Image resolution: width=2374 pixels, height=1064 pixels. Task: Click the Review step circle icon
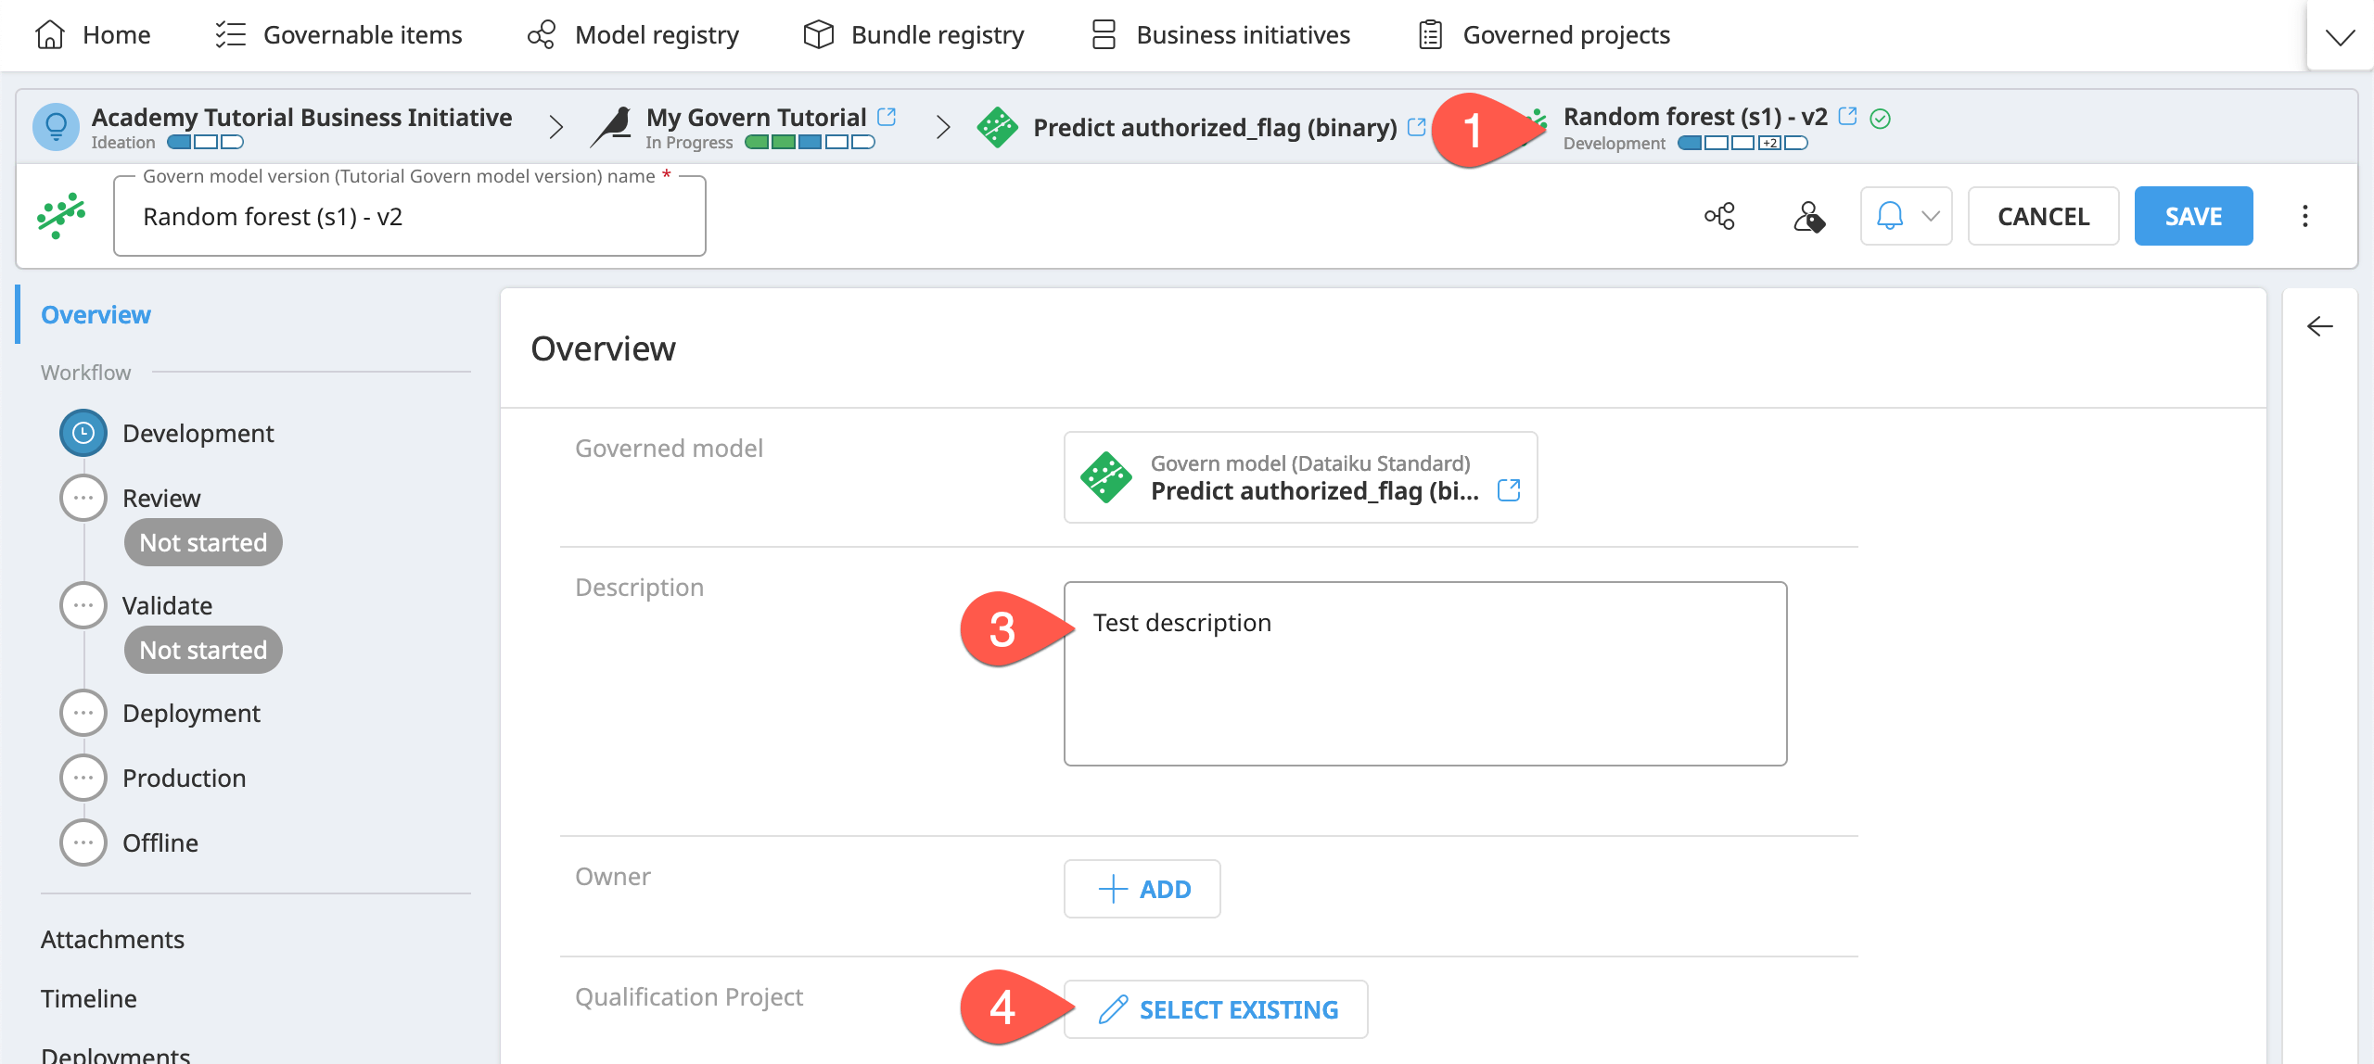[x=83, y=498]
